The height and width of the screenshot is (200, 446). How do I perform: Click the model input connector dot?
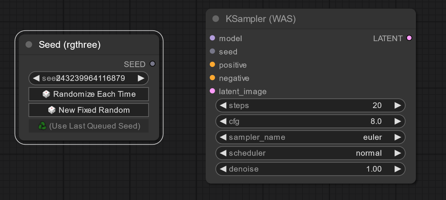pos(212,38)
